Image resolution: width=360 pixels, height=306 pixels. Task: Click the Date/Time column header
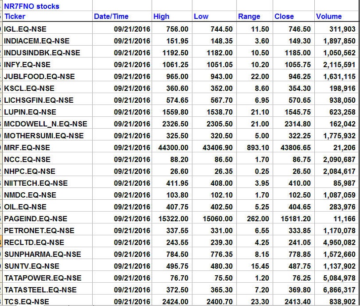coord(111,17)
